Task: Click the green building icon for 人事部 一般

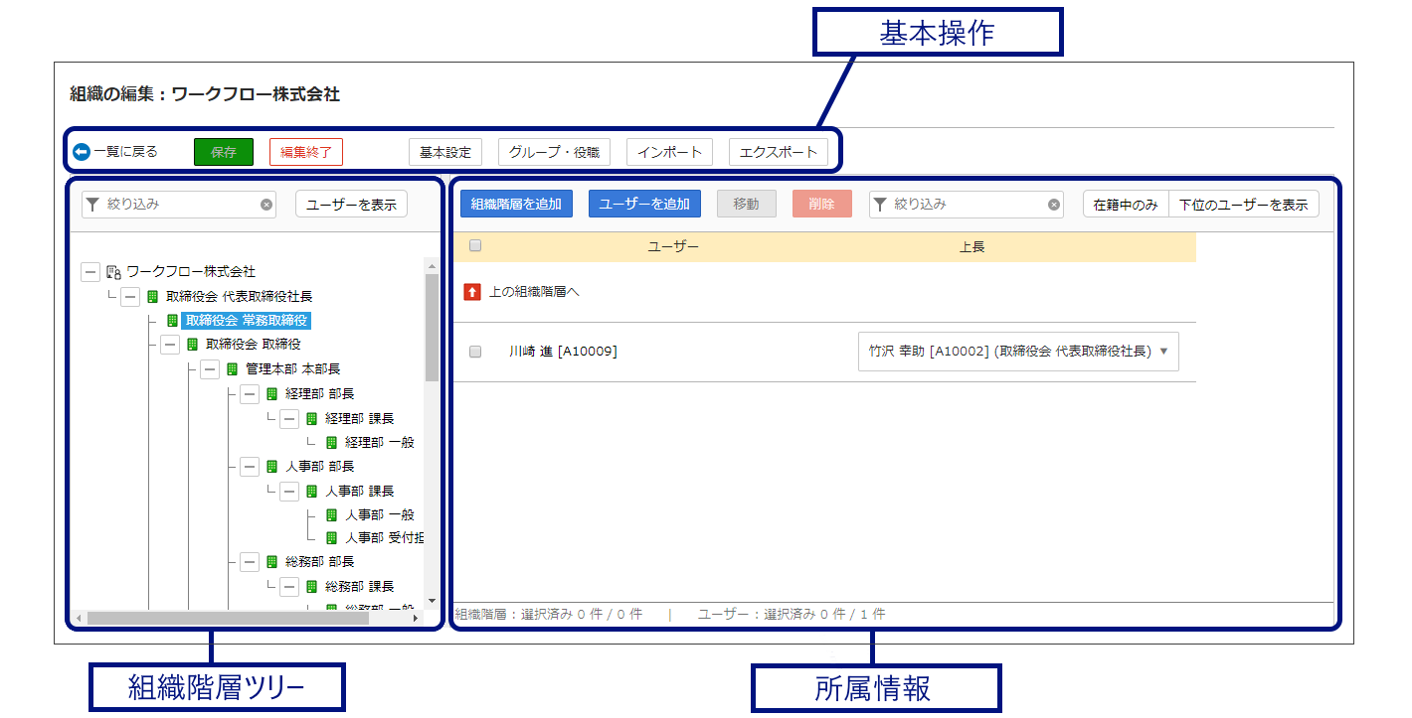Action: point(332,514)
